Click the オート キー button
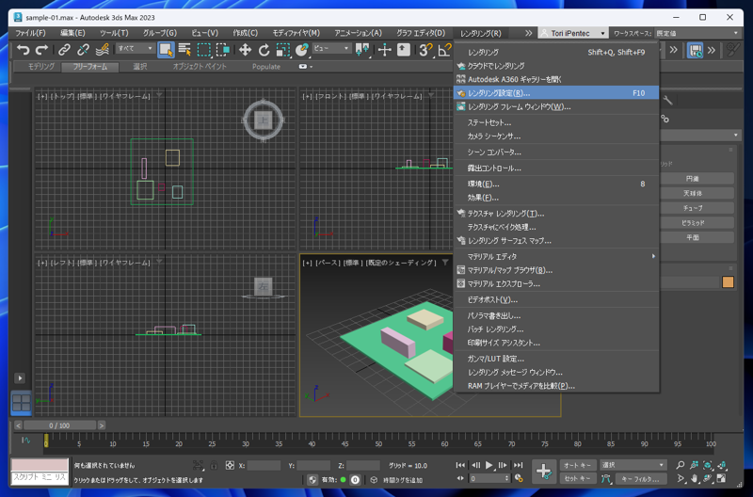This screenshot has width=753, height=497. coord(578,465)
